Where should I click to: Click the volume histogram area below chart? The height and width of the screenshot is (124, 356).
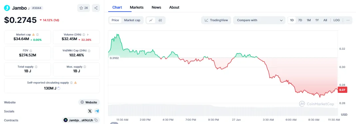click(223, 110)
